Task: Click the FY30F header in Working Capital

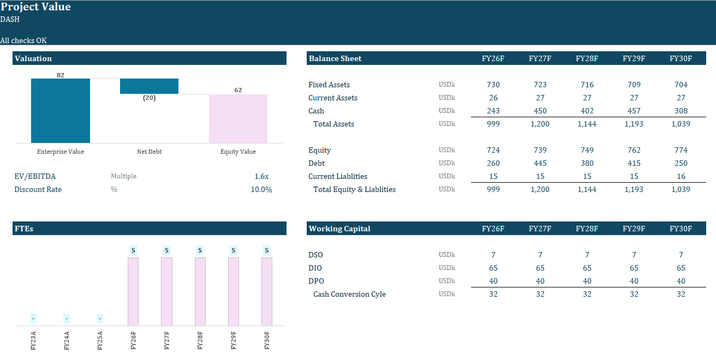Action: coord(681,228)
